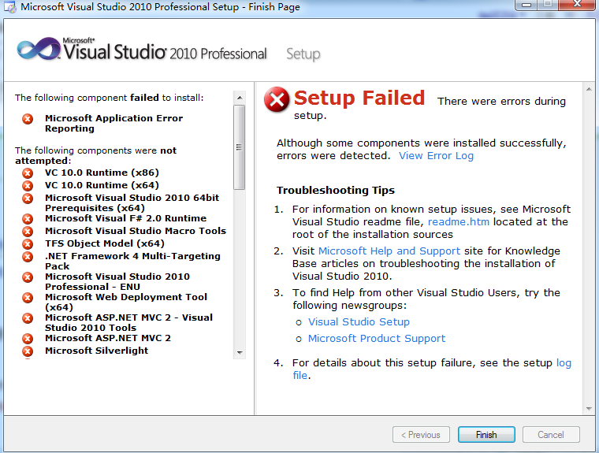
Task: Select the Microsoft Application Error Reporting text
Action: pyautogui.click(x=113, y=124)
